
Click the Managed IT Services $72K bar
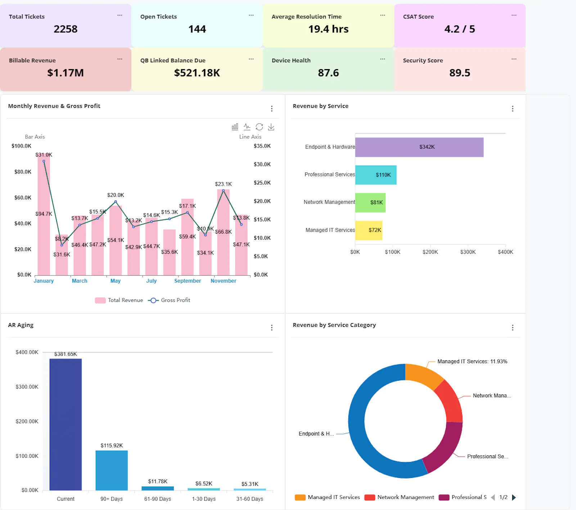pos(369,230)
